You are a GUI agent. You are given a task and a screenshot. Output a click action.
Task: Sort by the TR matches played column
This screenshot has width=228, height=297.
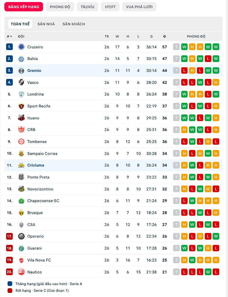[x=107, y=36]
